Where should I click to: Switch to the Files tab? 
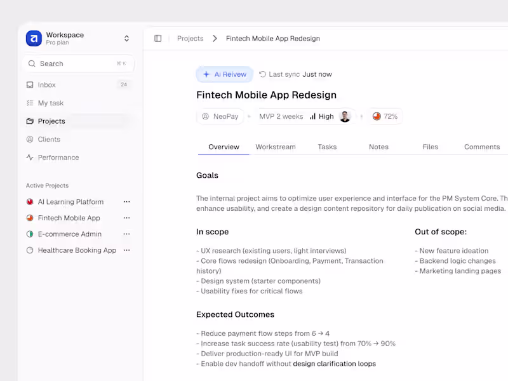coord(430,147)
